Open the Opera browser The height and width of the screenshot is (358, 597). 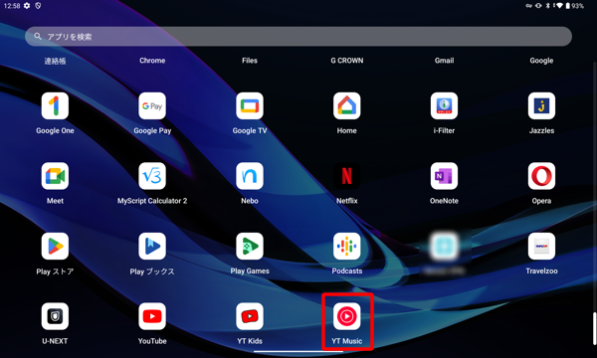(x=541, y=176)
